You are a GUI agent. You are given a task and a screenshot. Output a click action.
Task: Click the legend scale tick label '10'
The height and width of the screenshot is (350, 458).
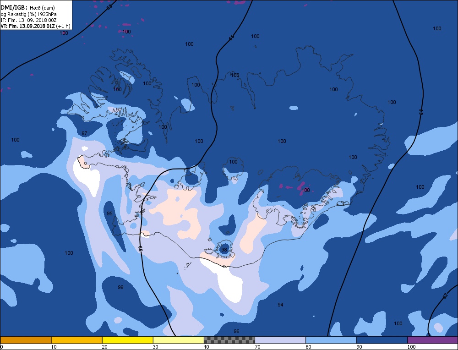click(54, 347)
